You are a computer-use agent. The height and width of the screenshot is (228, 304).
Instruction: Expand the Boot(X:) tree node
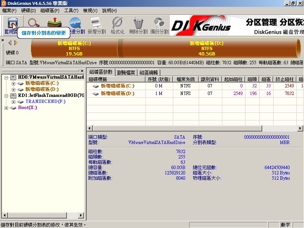(x=7, y=108)
